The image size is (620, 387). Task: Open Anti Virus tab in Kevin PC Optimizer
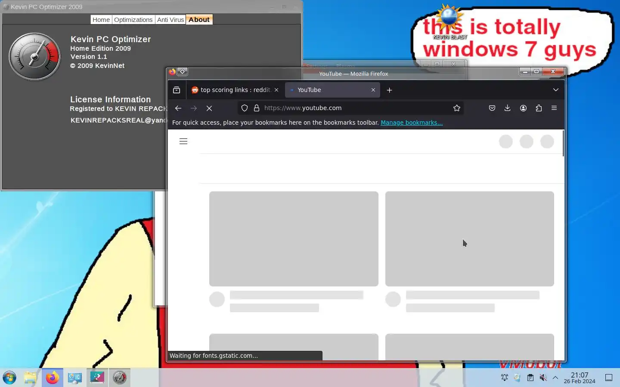[170, 19]
